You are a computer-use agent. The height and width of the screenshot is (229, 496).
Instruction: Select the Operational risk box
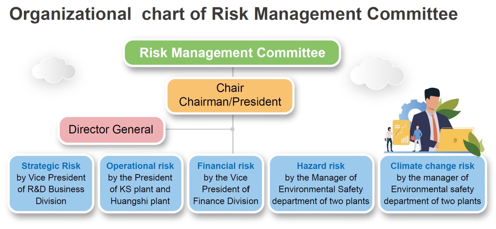(x=140, y=183)
